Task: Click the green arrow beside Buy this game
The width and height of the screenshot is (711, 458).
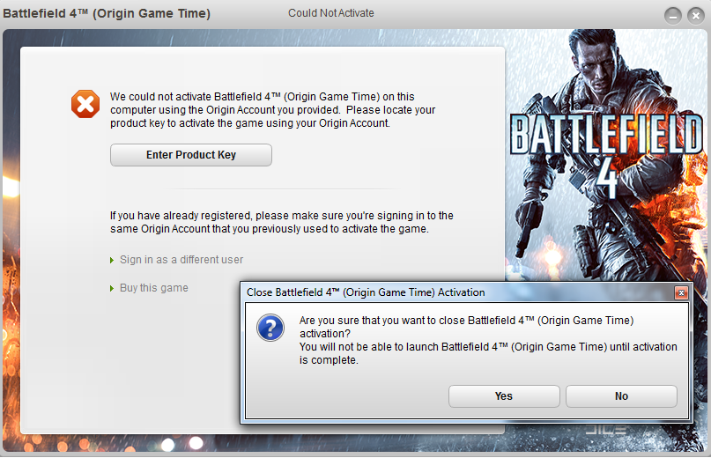Action: (112, 288)
